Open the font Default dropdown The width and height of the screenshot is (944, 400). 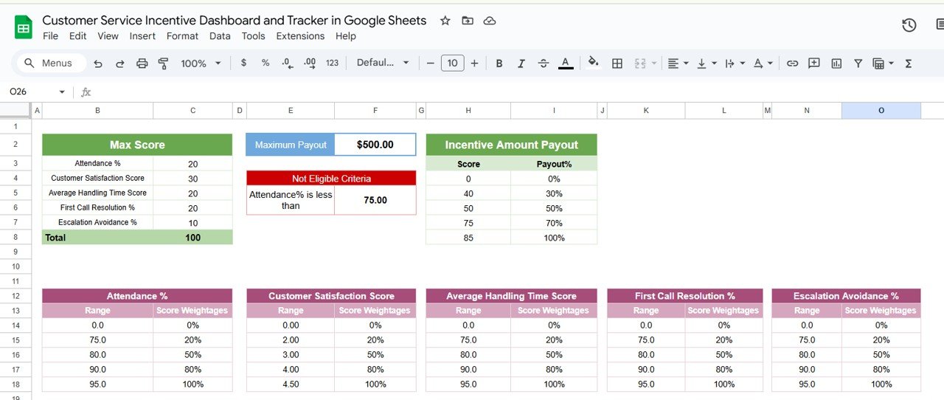click(383, 63)
